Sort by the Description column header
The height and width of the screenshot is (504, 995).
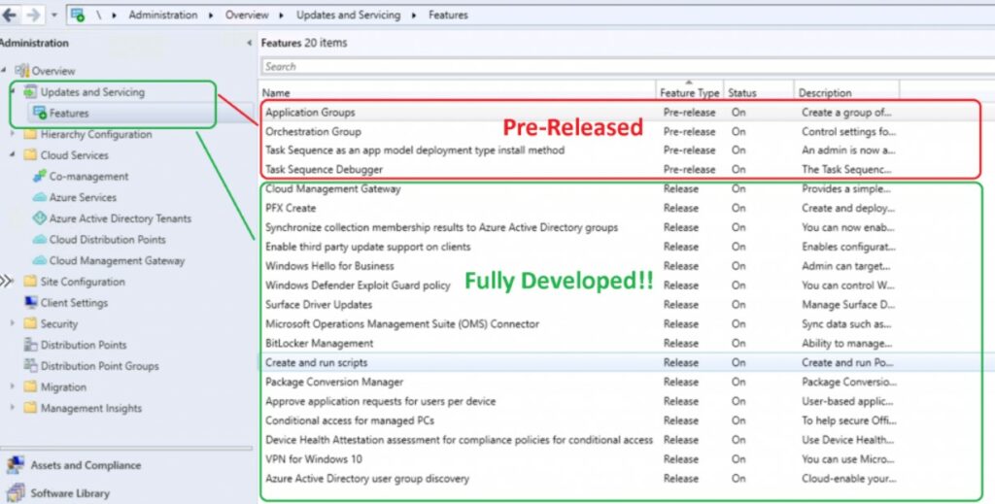(846, 92)
